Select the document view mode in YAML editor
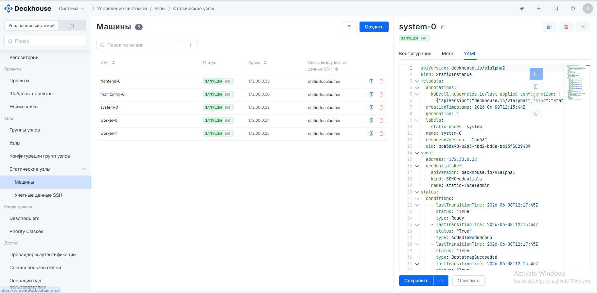This screenshot has height=293, width=597. 536,74
